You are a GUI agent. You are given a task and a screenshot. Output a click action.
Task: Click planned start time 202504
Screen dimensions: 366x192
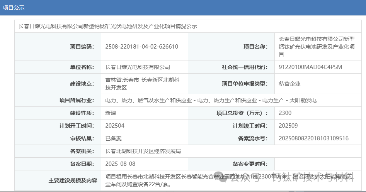(x=115, y=126)
